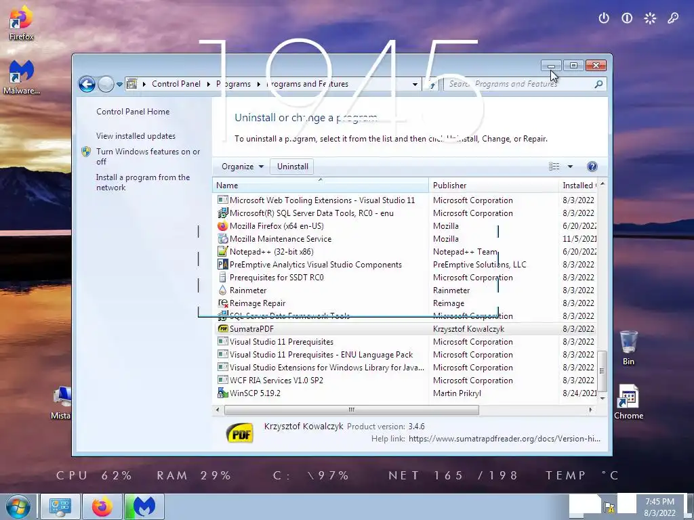Select the Rainmeter program icon
Viewport: 694px width, 520px height.
222,290
